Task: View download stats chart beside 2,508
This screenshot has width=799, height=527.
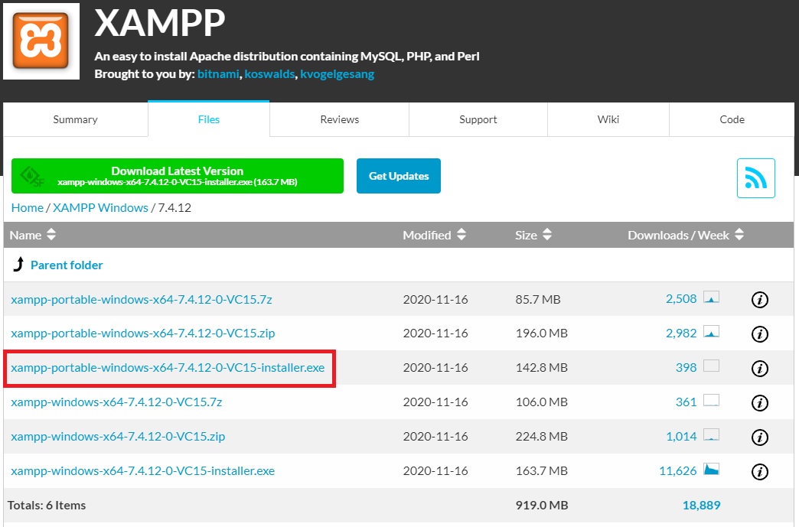Action: 711,297
